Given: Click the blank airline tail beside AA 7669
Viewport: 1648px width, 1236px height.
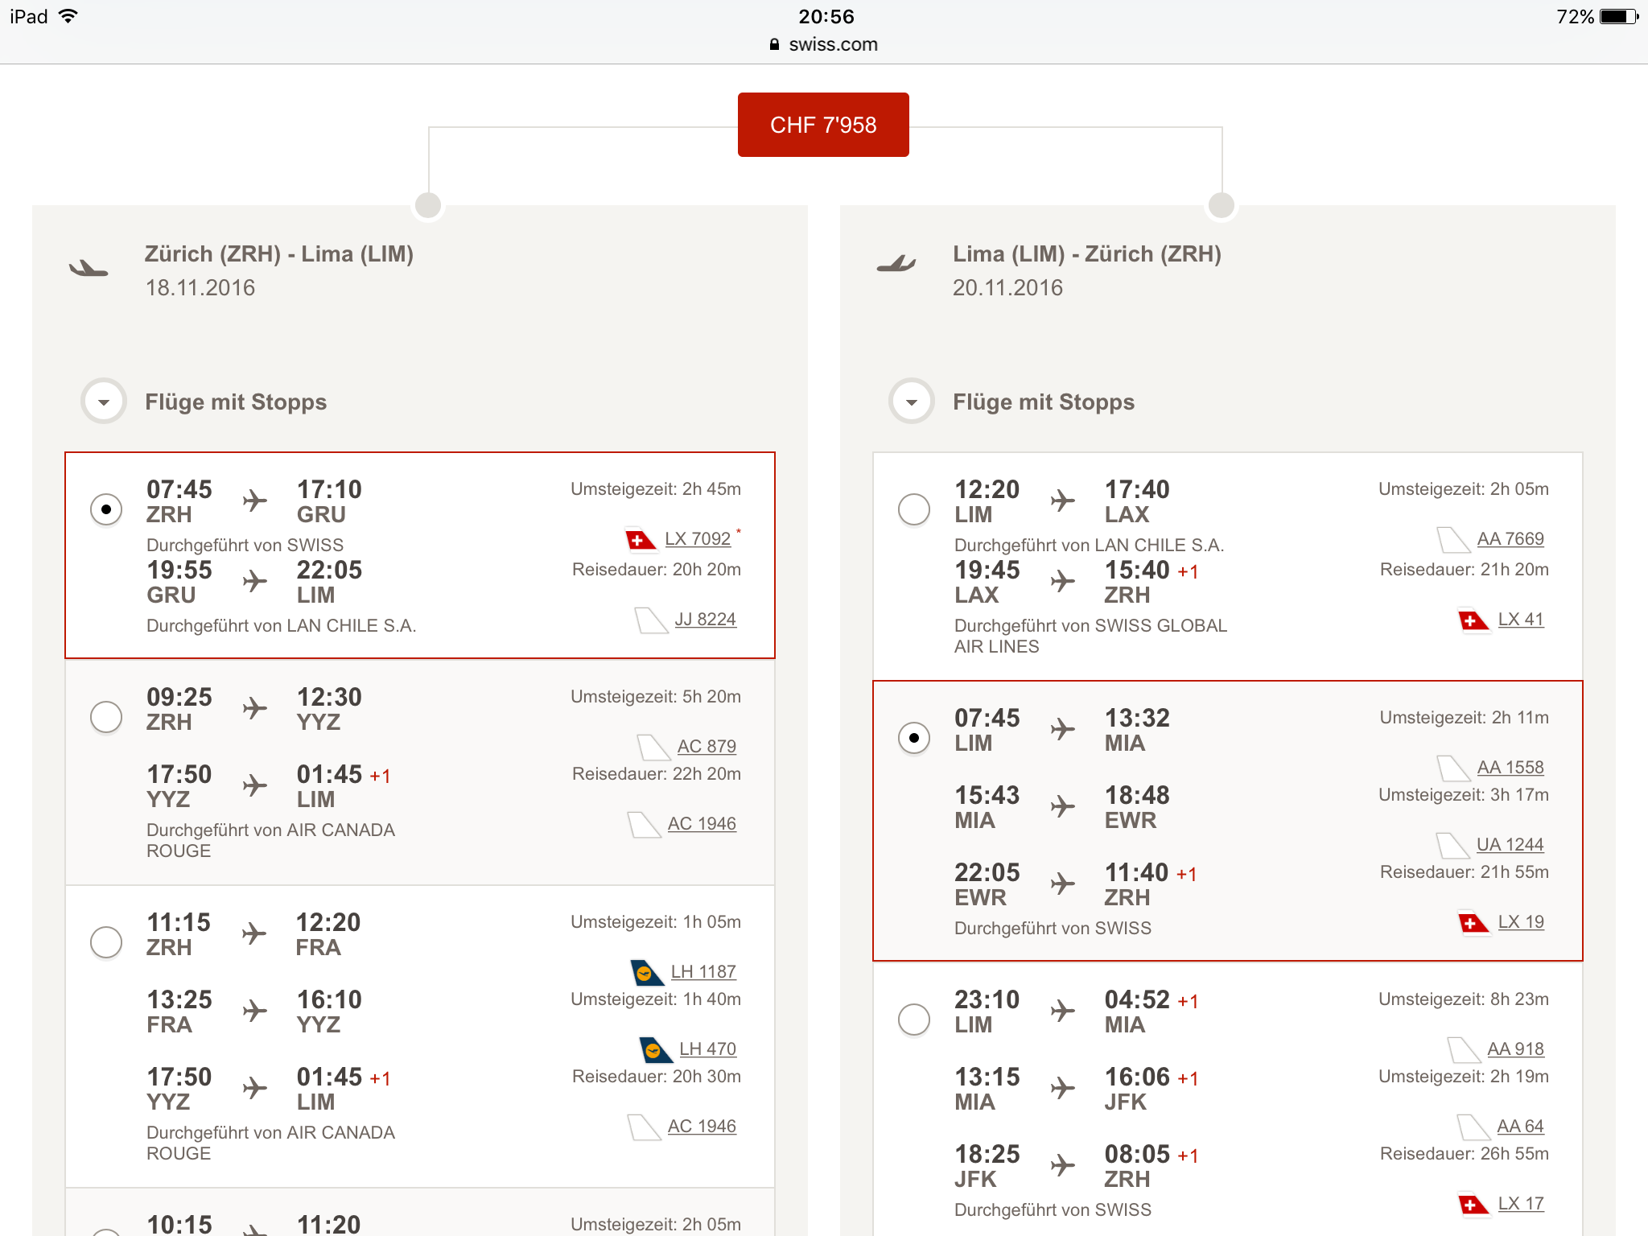Looking at the screenshot, I should [1453, 540].
